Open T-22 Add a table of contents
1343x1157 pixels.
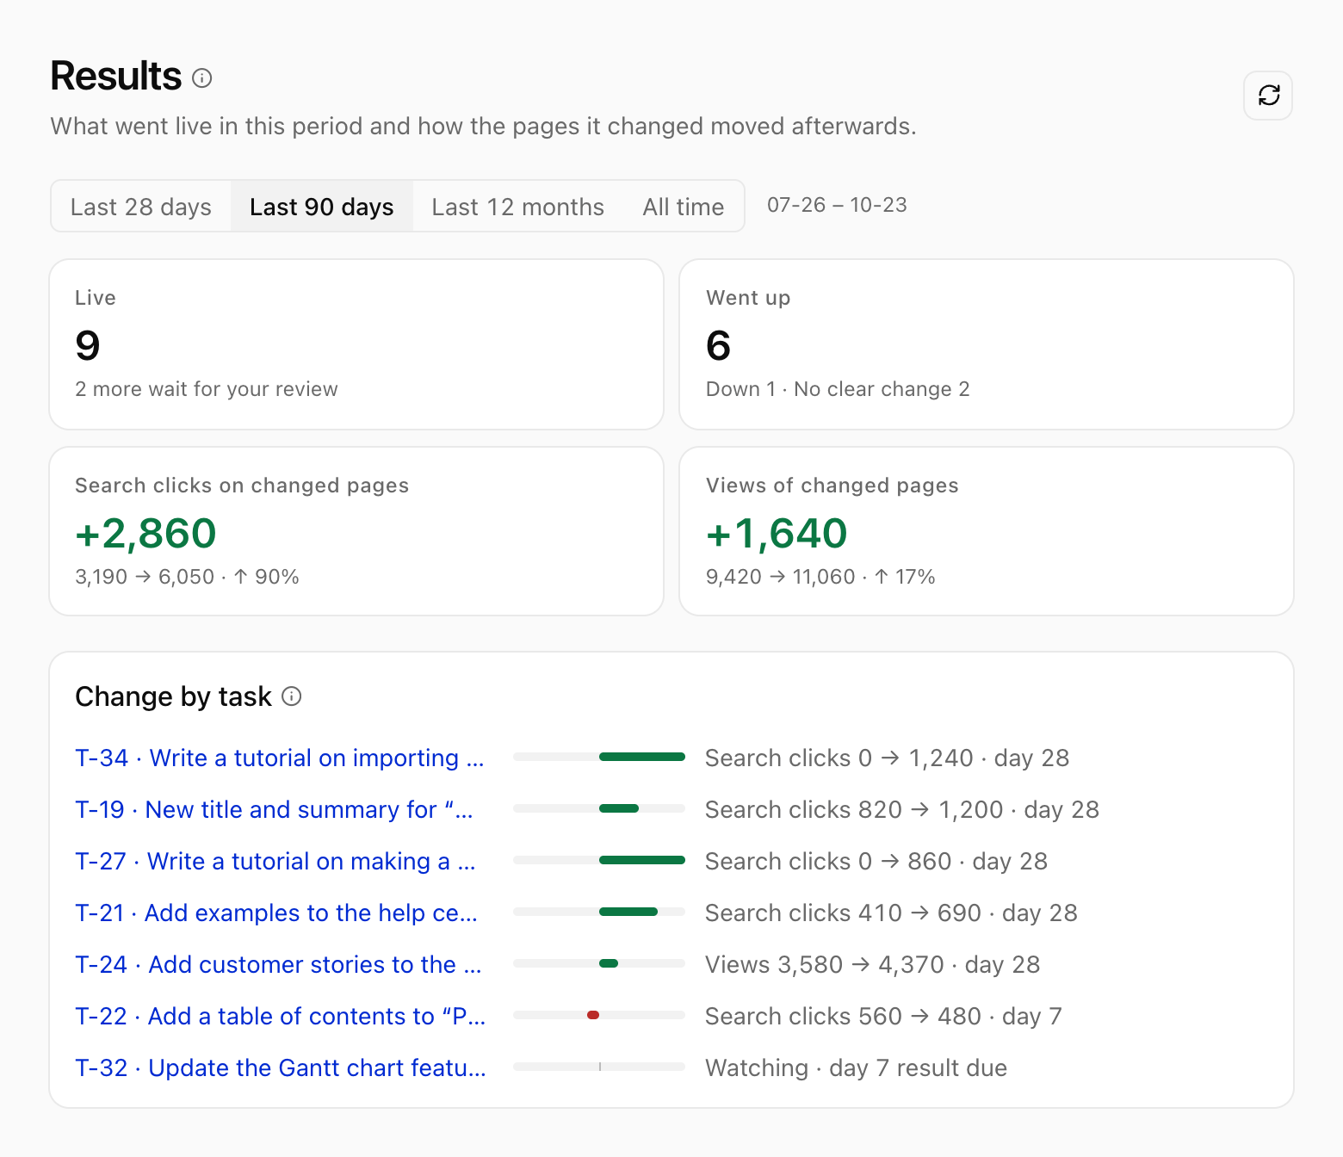(x=281, y=1016)
